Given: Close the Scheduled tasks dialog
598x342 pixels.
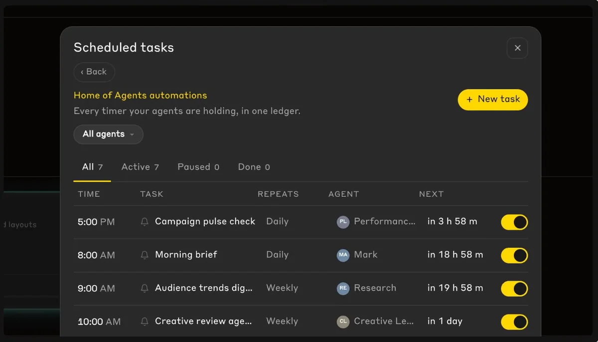Looking at the screenshot, I should 517,48.
